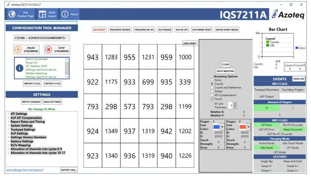Screen dimensions: 311x176
Task: Click the Azoteq logo
Action: click(x=288, y=15)
